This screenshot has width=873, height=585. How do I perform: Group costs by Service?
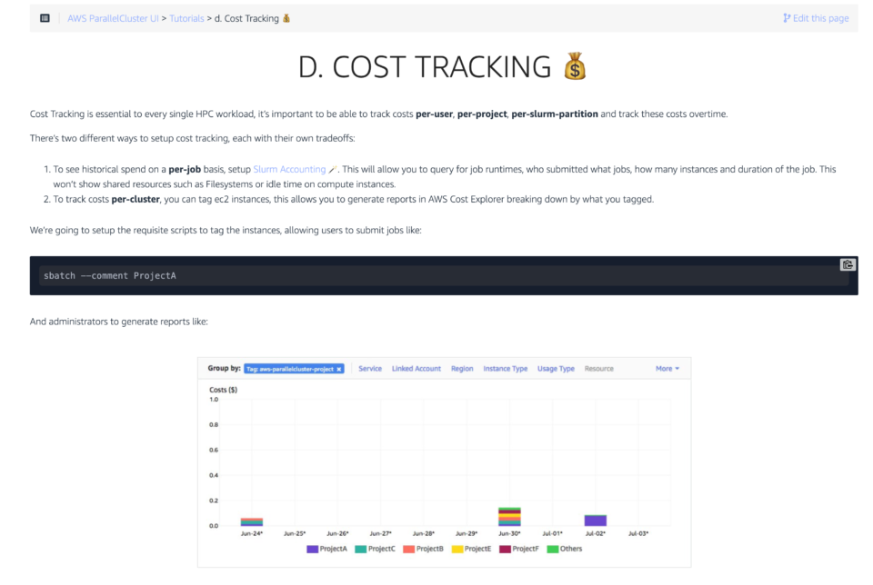(x=370, y=369)
